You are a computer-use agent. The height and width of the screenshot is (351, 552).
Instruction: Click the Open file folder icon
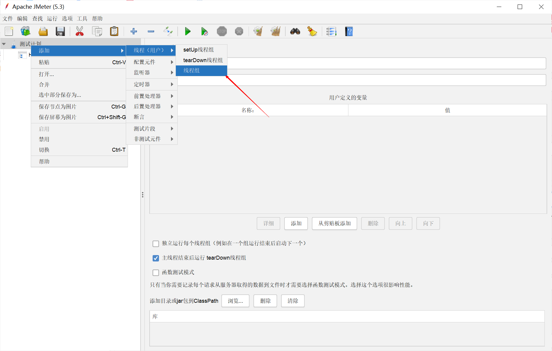point(43,31)
